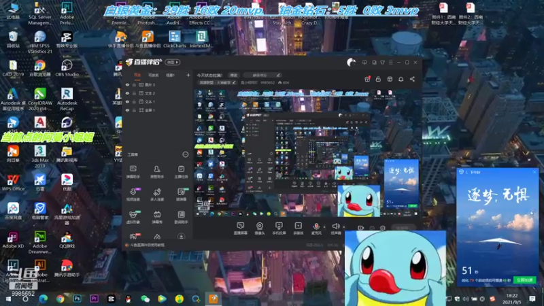Open the microphone dropdown arrow
The width and height of the screenshot is (544, 306).
(324, 227)
